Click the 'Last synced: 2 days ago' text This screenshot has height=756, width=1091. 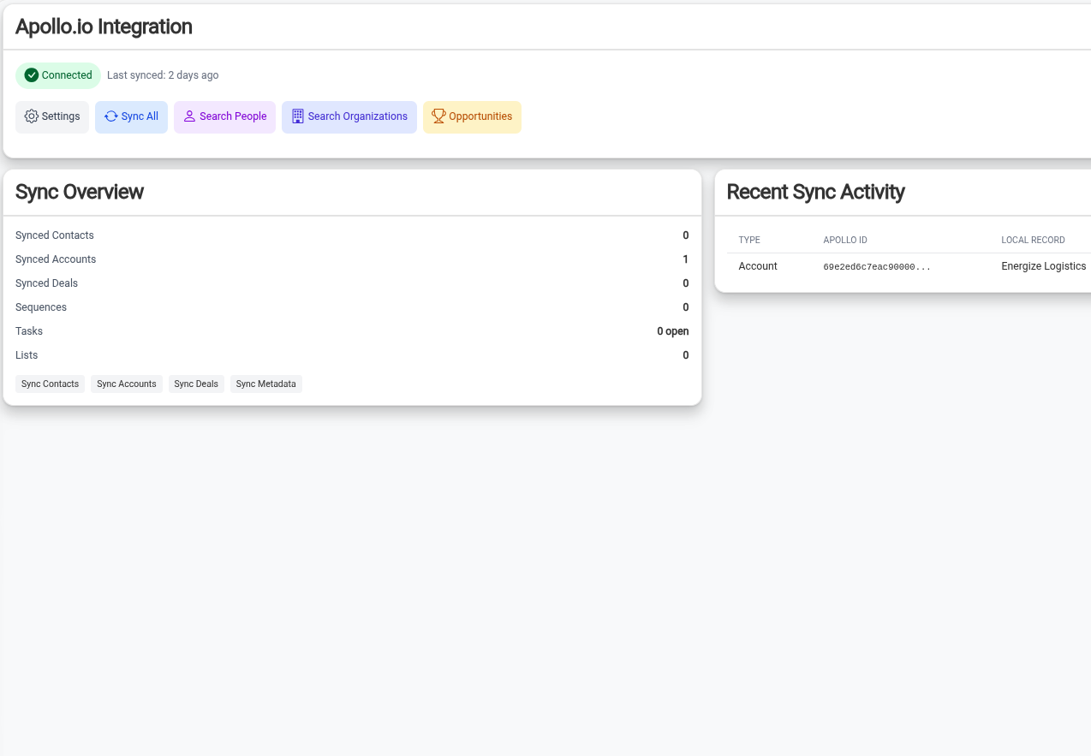163,75
